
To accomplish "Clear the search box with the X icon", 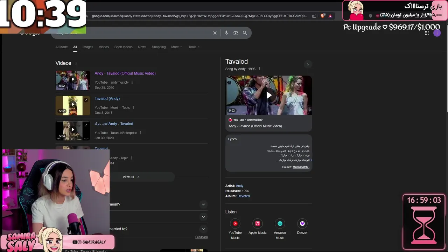I will [x=215, y=33].
